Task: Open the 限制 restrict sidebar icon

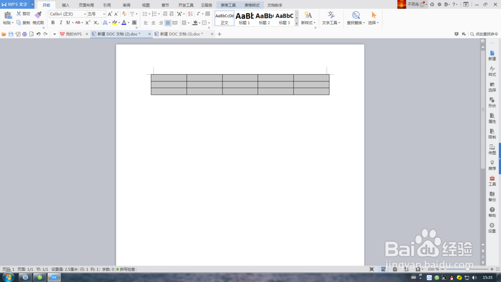Action: click(492, 134)
